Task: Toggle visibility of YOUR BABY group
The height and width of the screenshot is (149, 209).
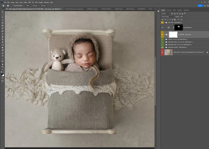Action: (163, 34)
